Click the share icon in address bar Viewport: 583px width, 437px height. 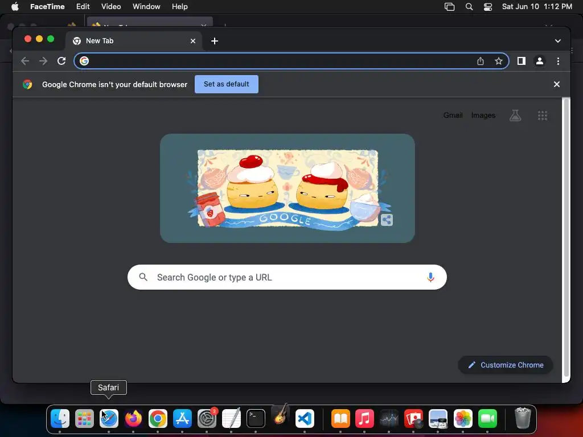tap(481, 61)
